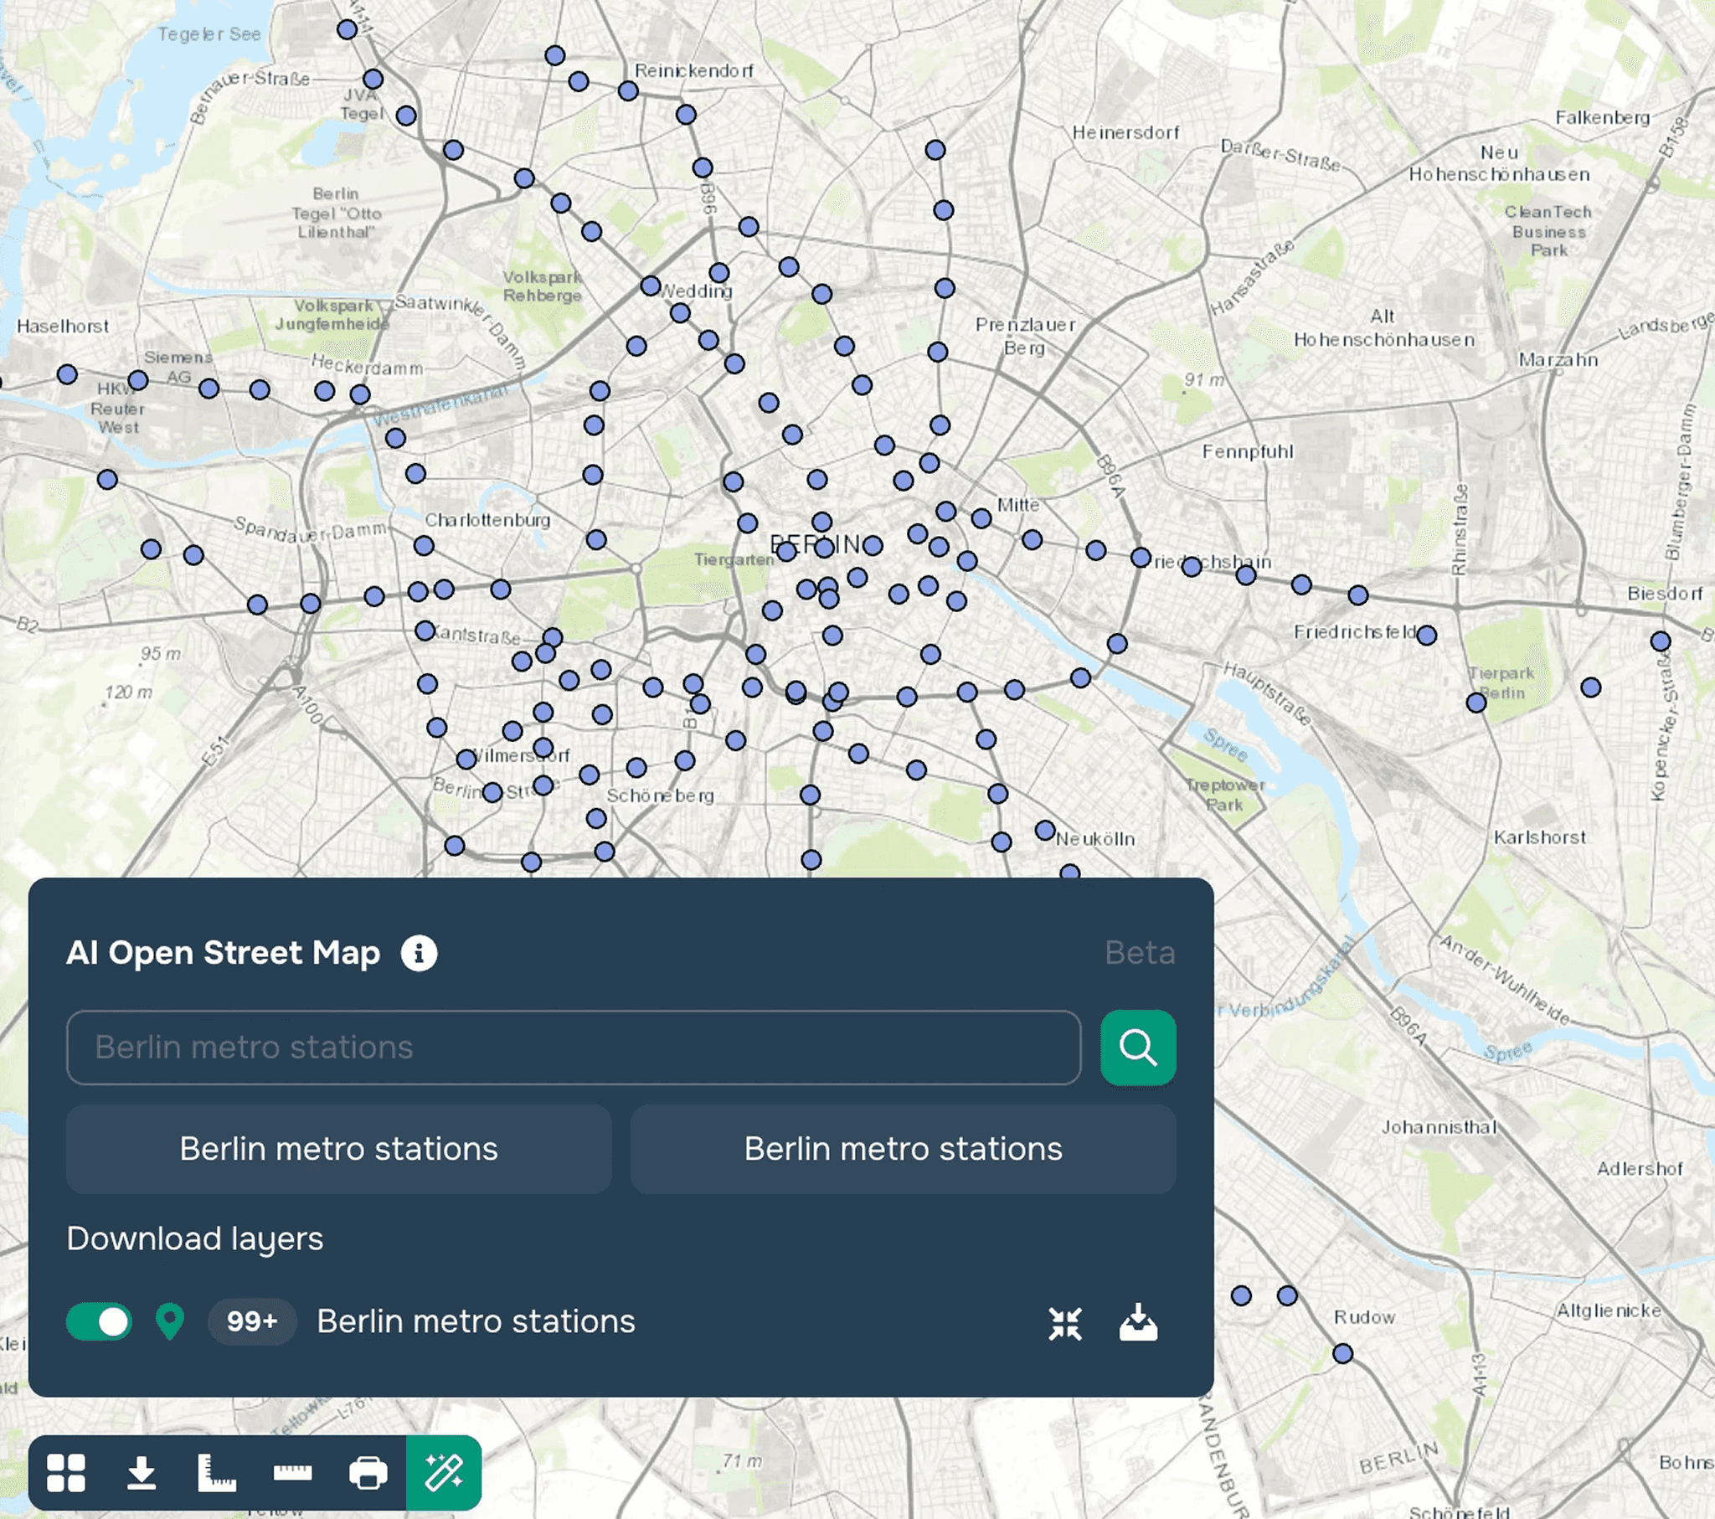This screenshot has height=1519, width=1715.
Task: Click station marker beside the Neukölln label
Action: click(x=1044, y=831)
